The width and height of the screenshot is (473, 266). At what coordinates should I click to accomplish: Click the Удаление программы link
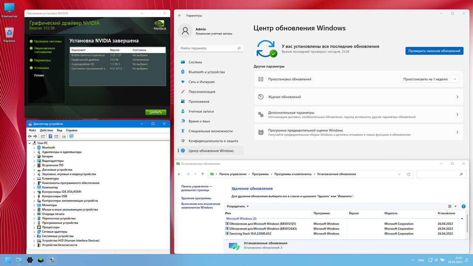coord(196,198)
